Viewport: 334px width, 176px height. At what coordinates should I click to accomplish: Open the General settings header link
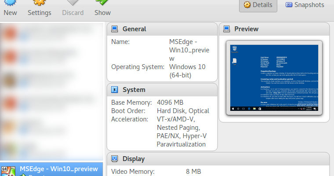pyautogui.click(x=134, y=29)
